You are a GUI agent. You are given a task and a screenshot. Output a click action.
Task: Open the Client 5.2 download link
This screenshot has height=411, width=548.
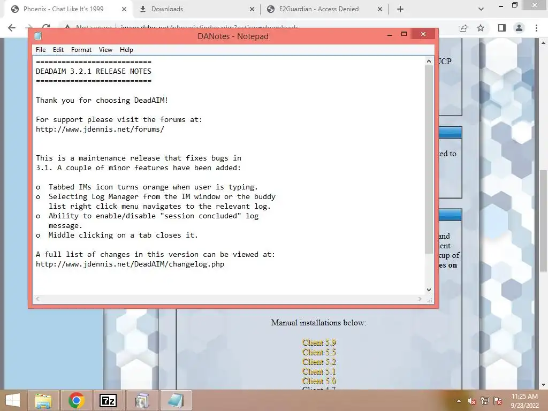click(x=319, y=362)
